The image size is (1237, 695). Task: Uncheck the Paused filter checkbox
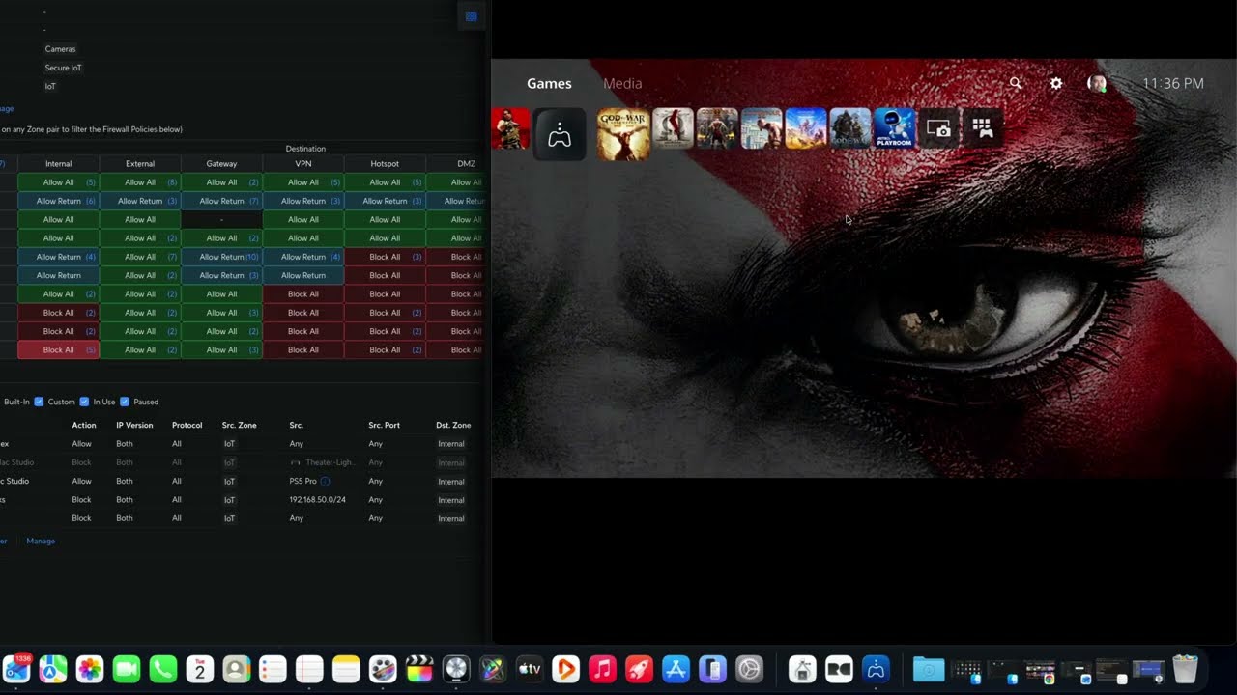pyautogui.click(x=125, y=402)
